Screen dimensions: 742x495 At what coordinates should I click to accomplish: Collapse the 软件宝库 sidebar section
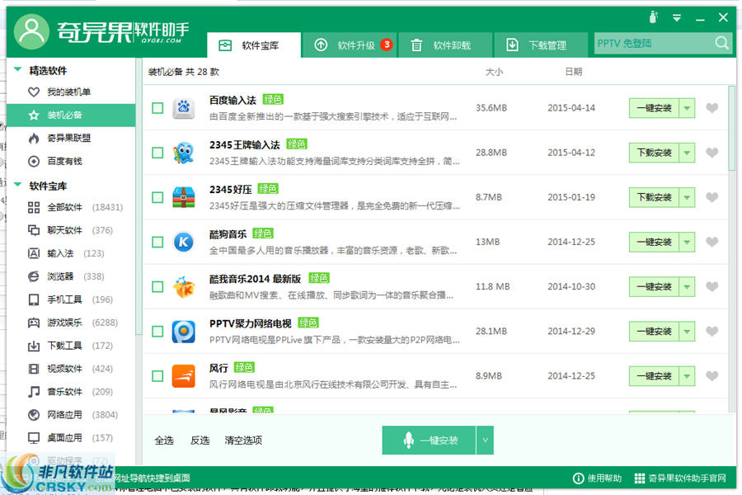(18, 185)
